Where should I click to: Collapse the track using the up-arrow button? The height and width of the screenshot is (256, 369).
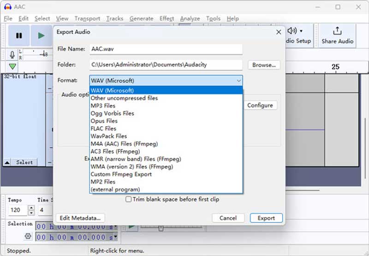click(x=7, y=162)
